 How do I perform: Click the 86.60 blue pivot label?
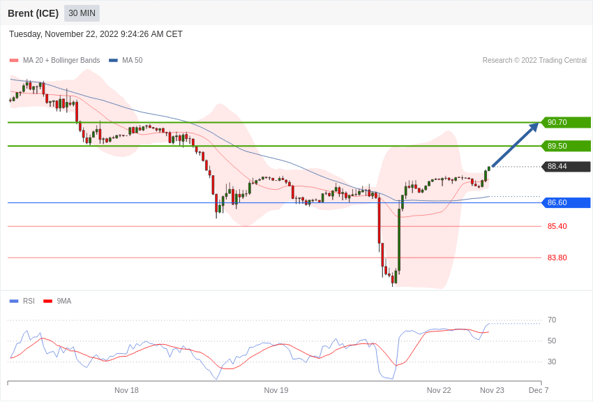click(x=566, y=202)
